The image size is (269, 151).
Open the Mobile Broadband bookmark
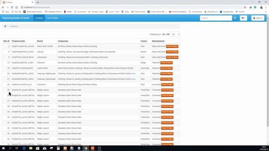pos(177,12)
